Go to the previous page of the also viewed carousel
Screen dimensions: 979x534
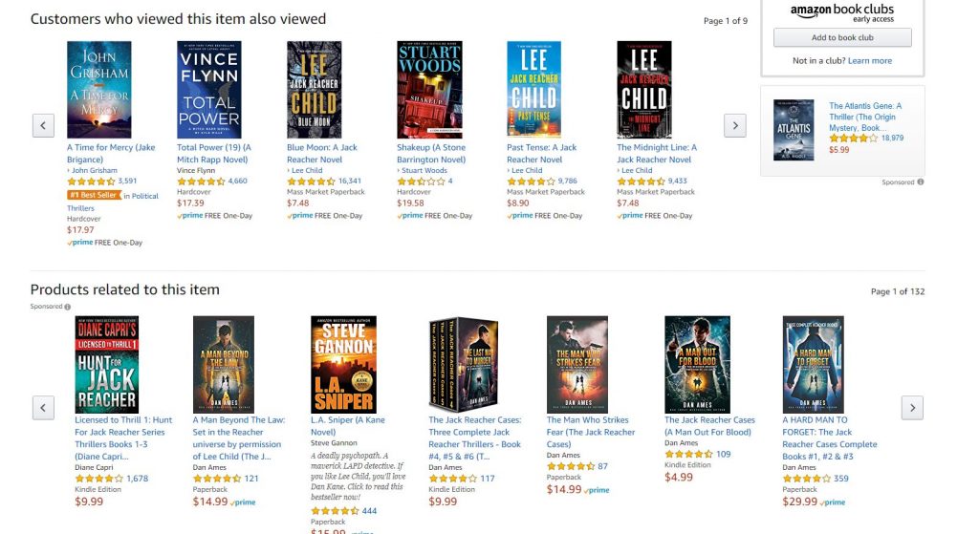pos(43,125)
